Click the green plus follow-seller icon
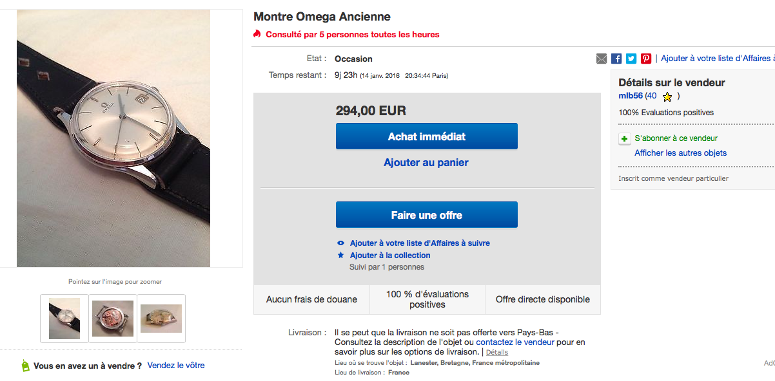Viewport: 775px width, 381px height. [624, 138]
